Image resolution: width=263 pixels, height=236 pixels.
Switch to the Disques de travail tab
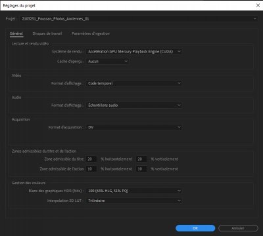(x=47, y=33)
